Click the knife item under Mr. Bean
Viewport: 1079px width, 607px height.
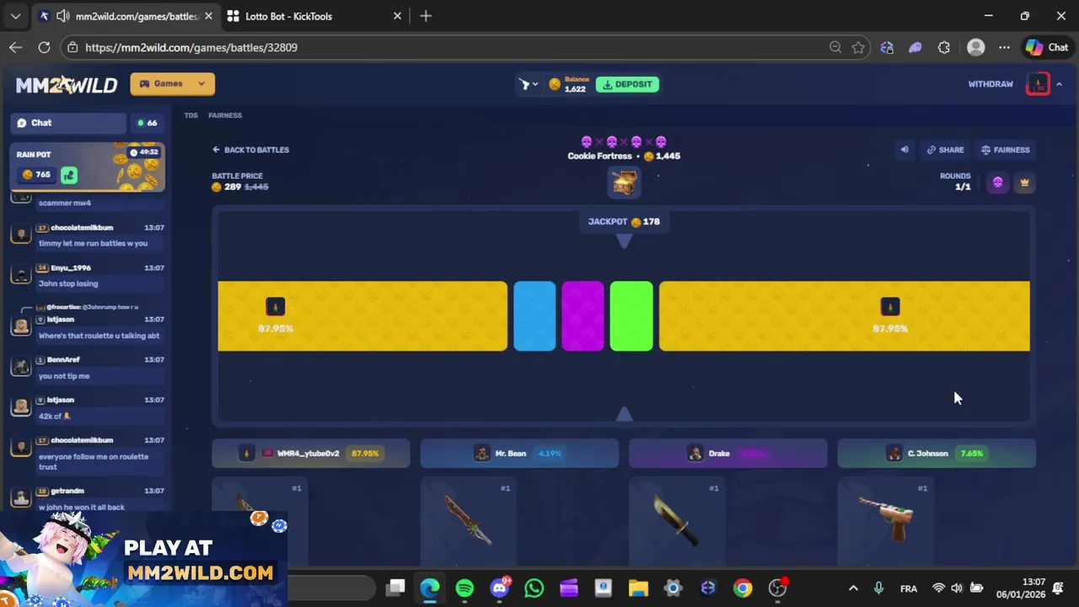[x=468, y=520]
